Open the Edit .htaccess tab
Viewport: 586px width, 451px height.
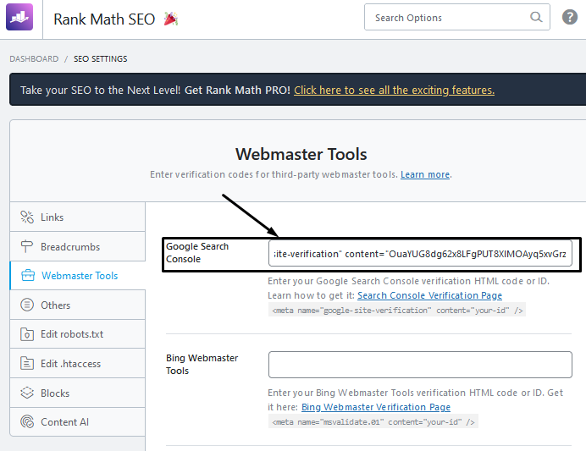tap(78, 363)
